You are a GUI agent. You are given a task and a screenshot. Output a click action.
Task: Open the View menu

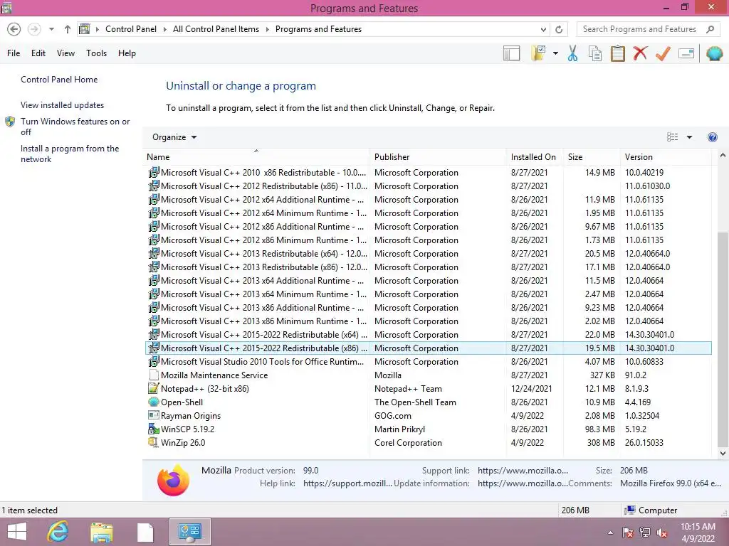click(65, 53)
